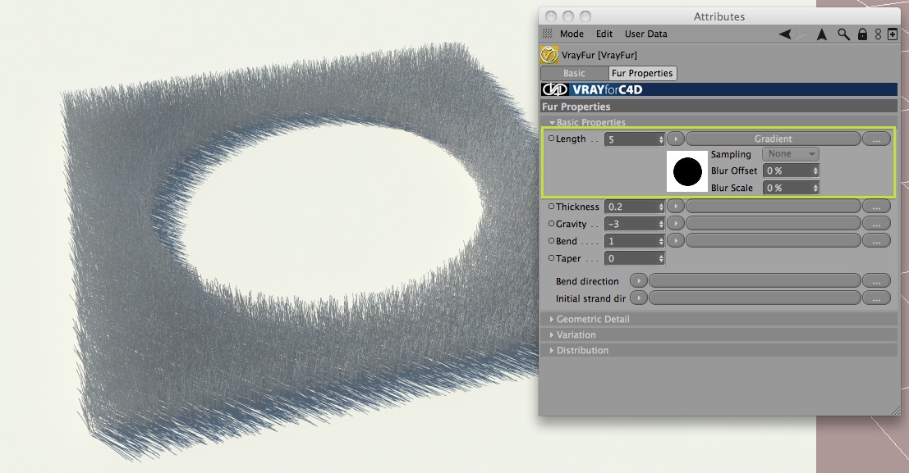Click the back arrow navigation icon
The image size is (909, 473).
pos(785,34)
